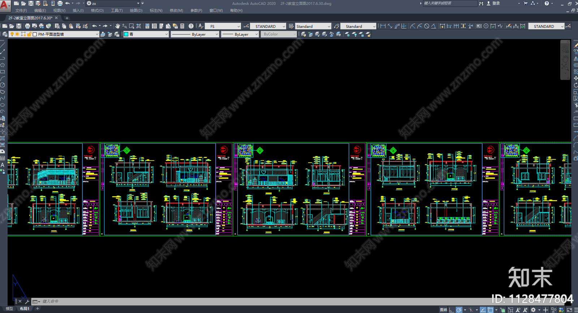This screenshot has width=578, height=313.
Task: Open the 绘图(D) menu
Action: [x=136, y=10]
